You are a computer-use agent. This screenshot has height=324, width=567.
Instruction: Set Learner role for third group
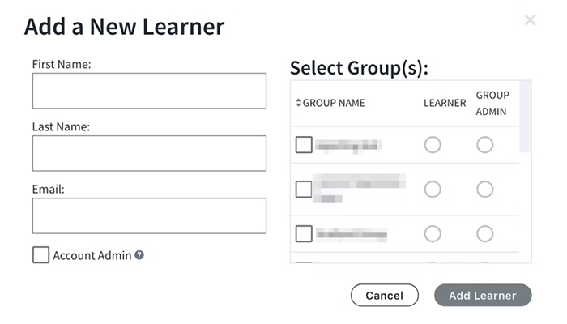(x=433, y=234)
